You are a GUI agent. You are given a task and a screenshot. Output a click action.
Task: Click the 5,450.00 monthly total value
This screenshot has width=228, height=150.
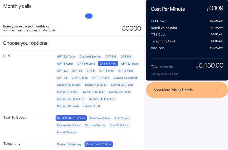pyautogui.click(x=211, y=65)
